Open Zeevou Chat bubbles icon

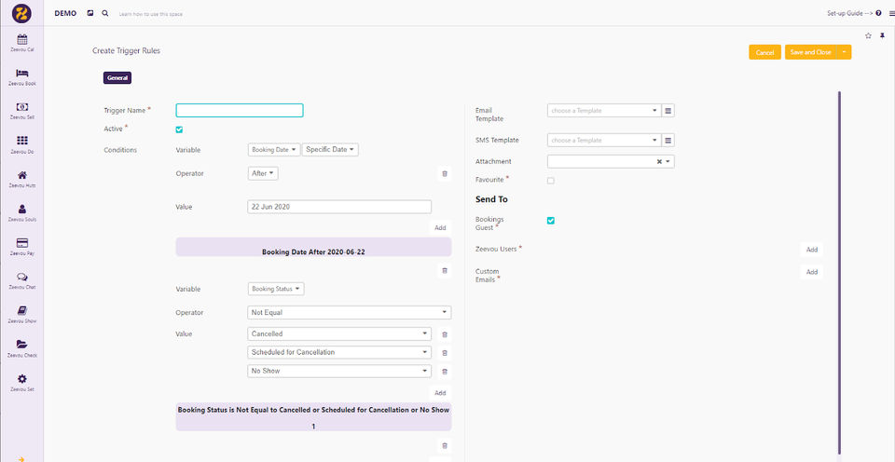click(22, 277)
